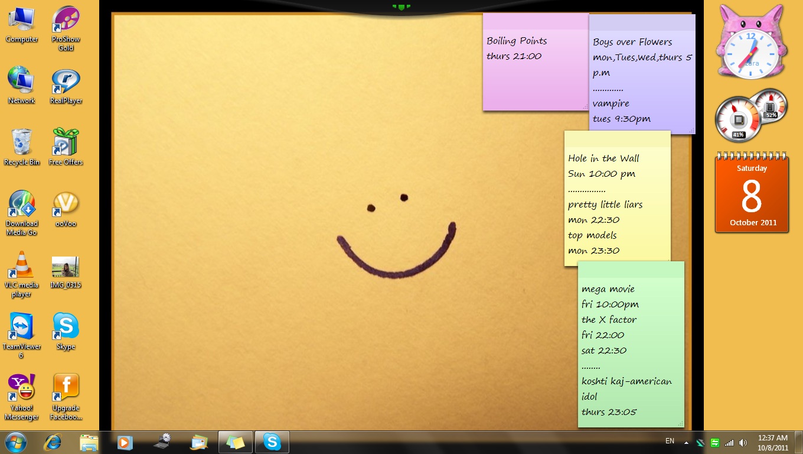The image size is (803, 454).
Task: Click the green mega movie sticky note
Action: [x=631, y=349]
